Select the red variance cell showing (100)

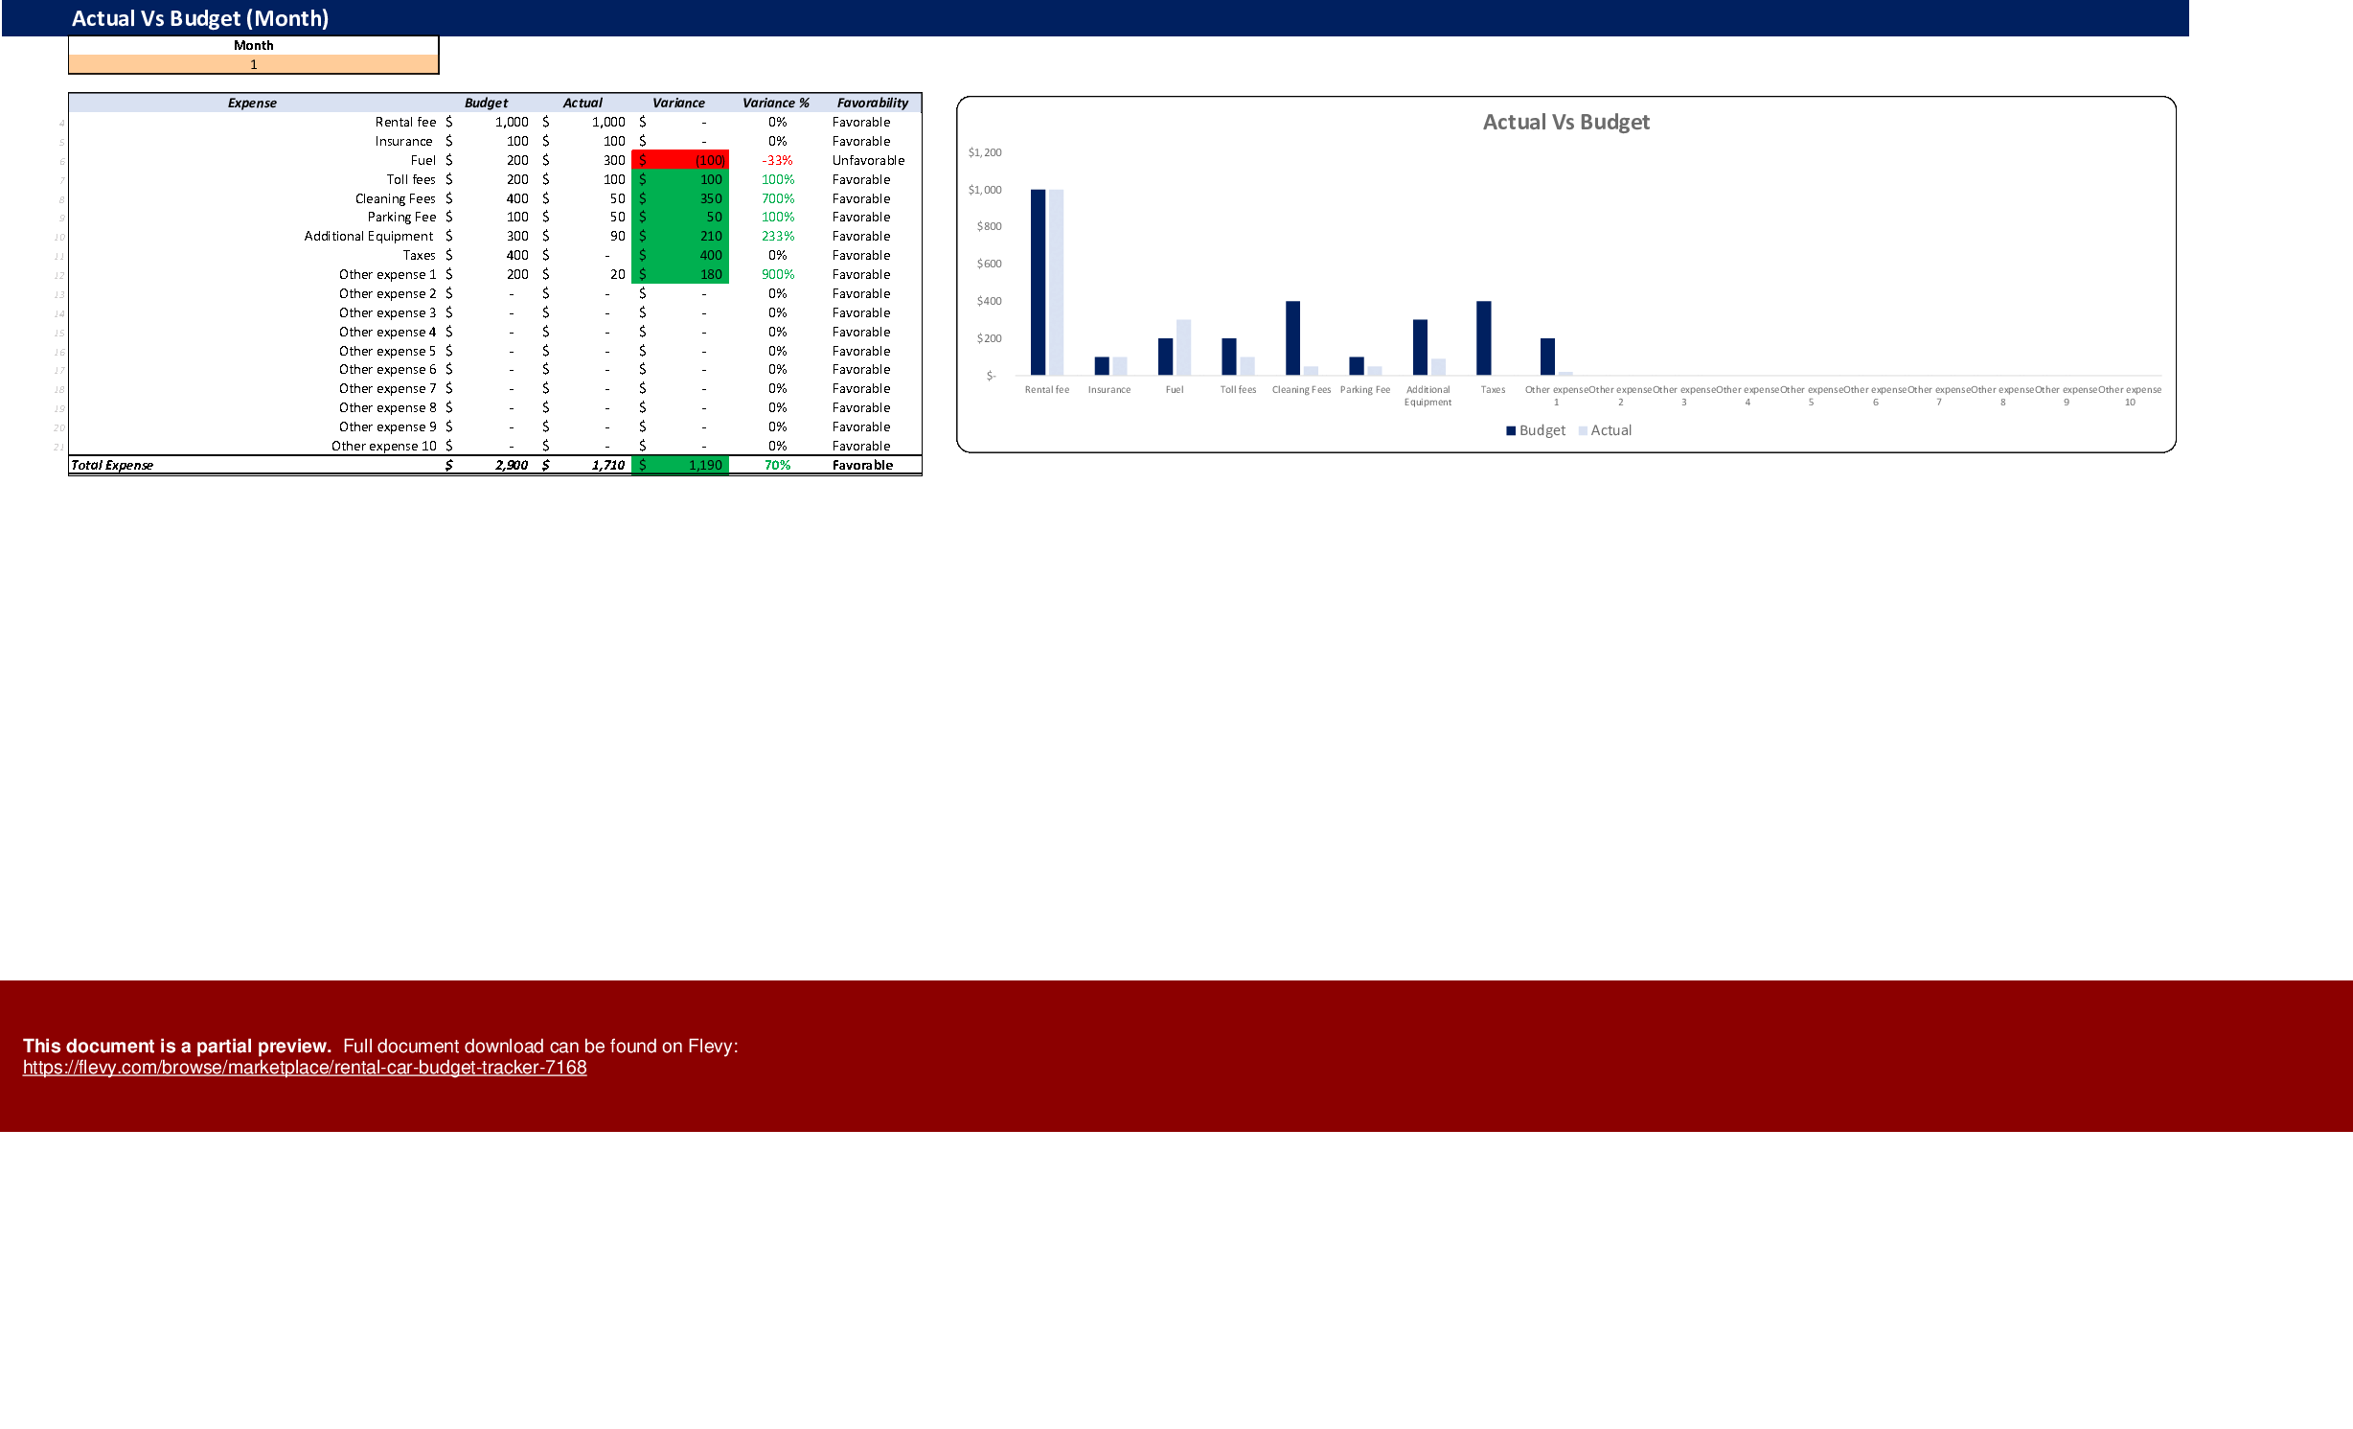pos(680,160)
